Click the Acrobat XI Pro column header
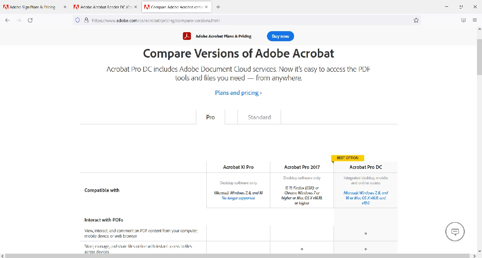 coord(238,167)
